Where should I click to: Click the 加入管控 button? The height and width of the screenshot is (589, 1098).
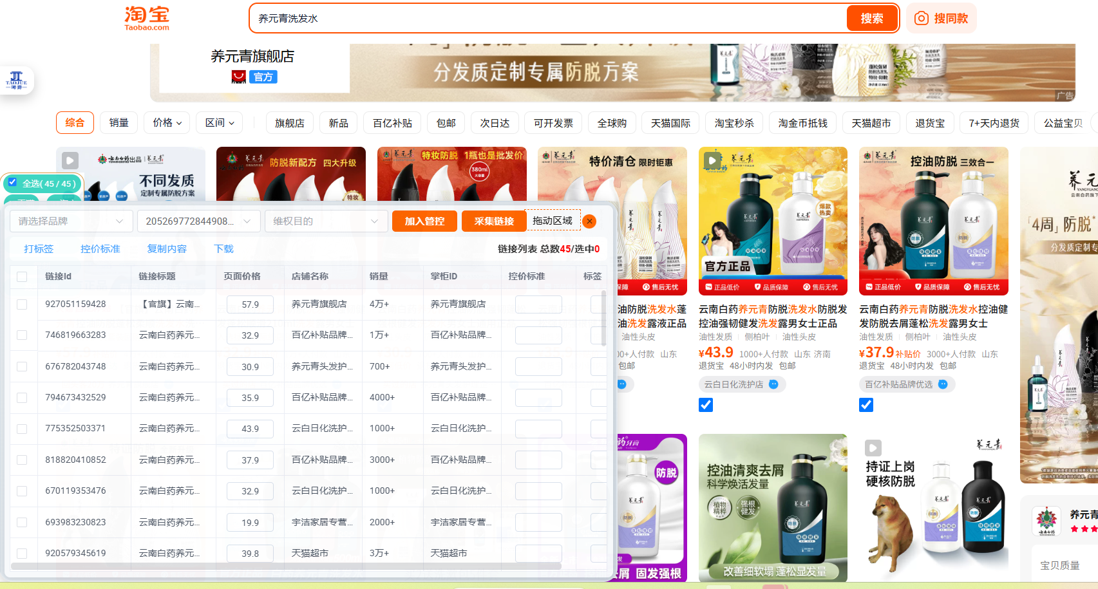click(x=424, y=221)
